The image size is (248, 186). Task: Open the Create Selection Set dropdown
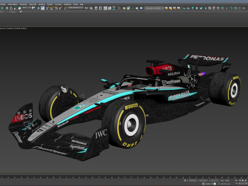pyautogui.click(x=75, y=8)
